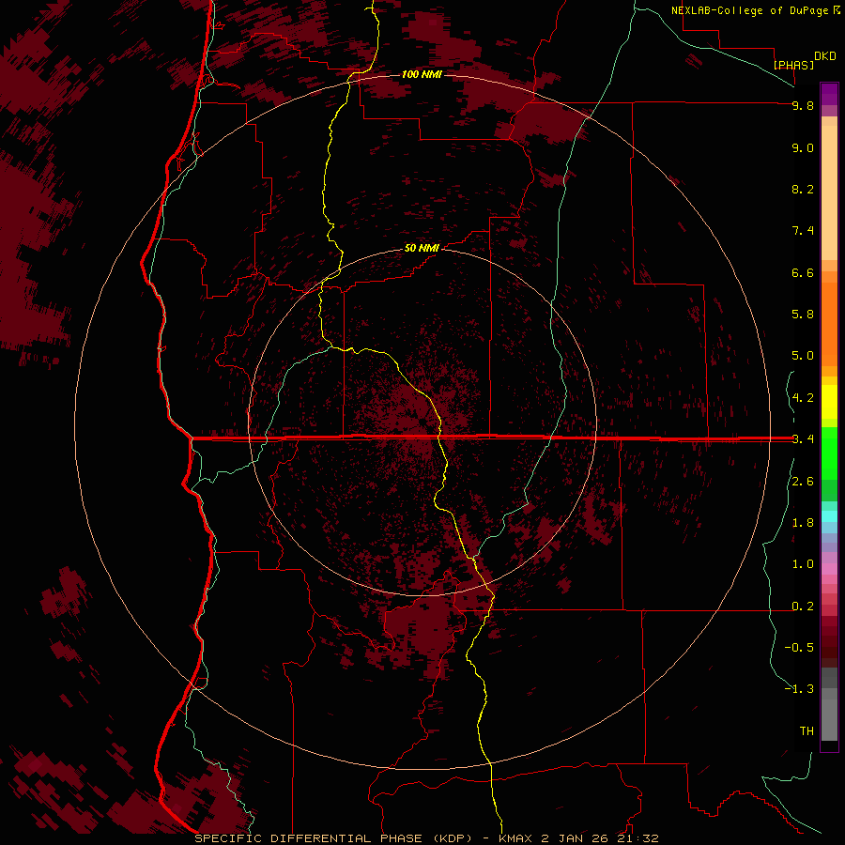Click the [PHAS] legend unit label
The height and width of the screenshot is (845, 845).
pyautogui.click(x=793, y=65)
